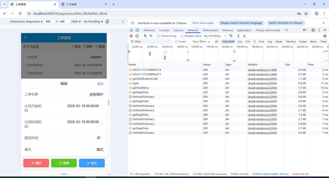This screenshot has width=329, height=178.
Task: Open network search magnifier
Action: pos(151,36)
